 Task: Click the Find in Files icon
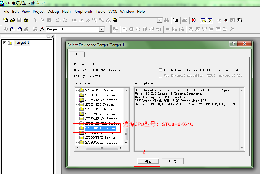point(115,20)
